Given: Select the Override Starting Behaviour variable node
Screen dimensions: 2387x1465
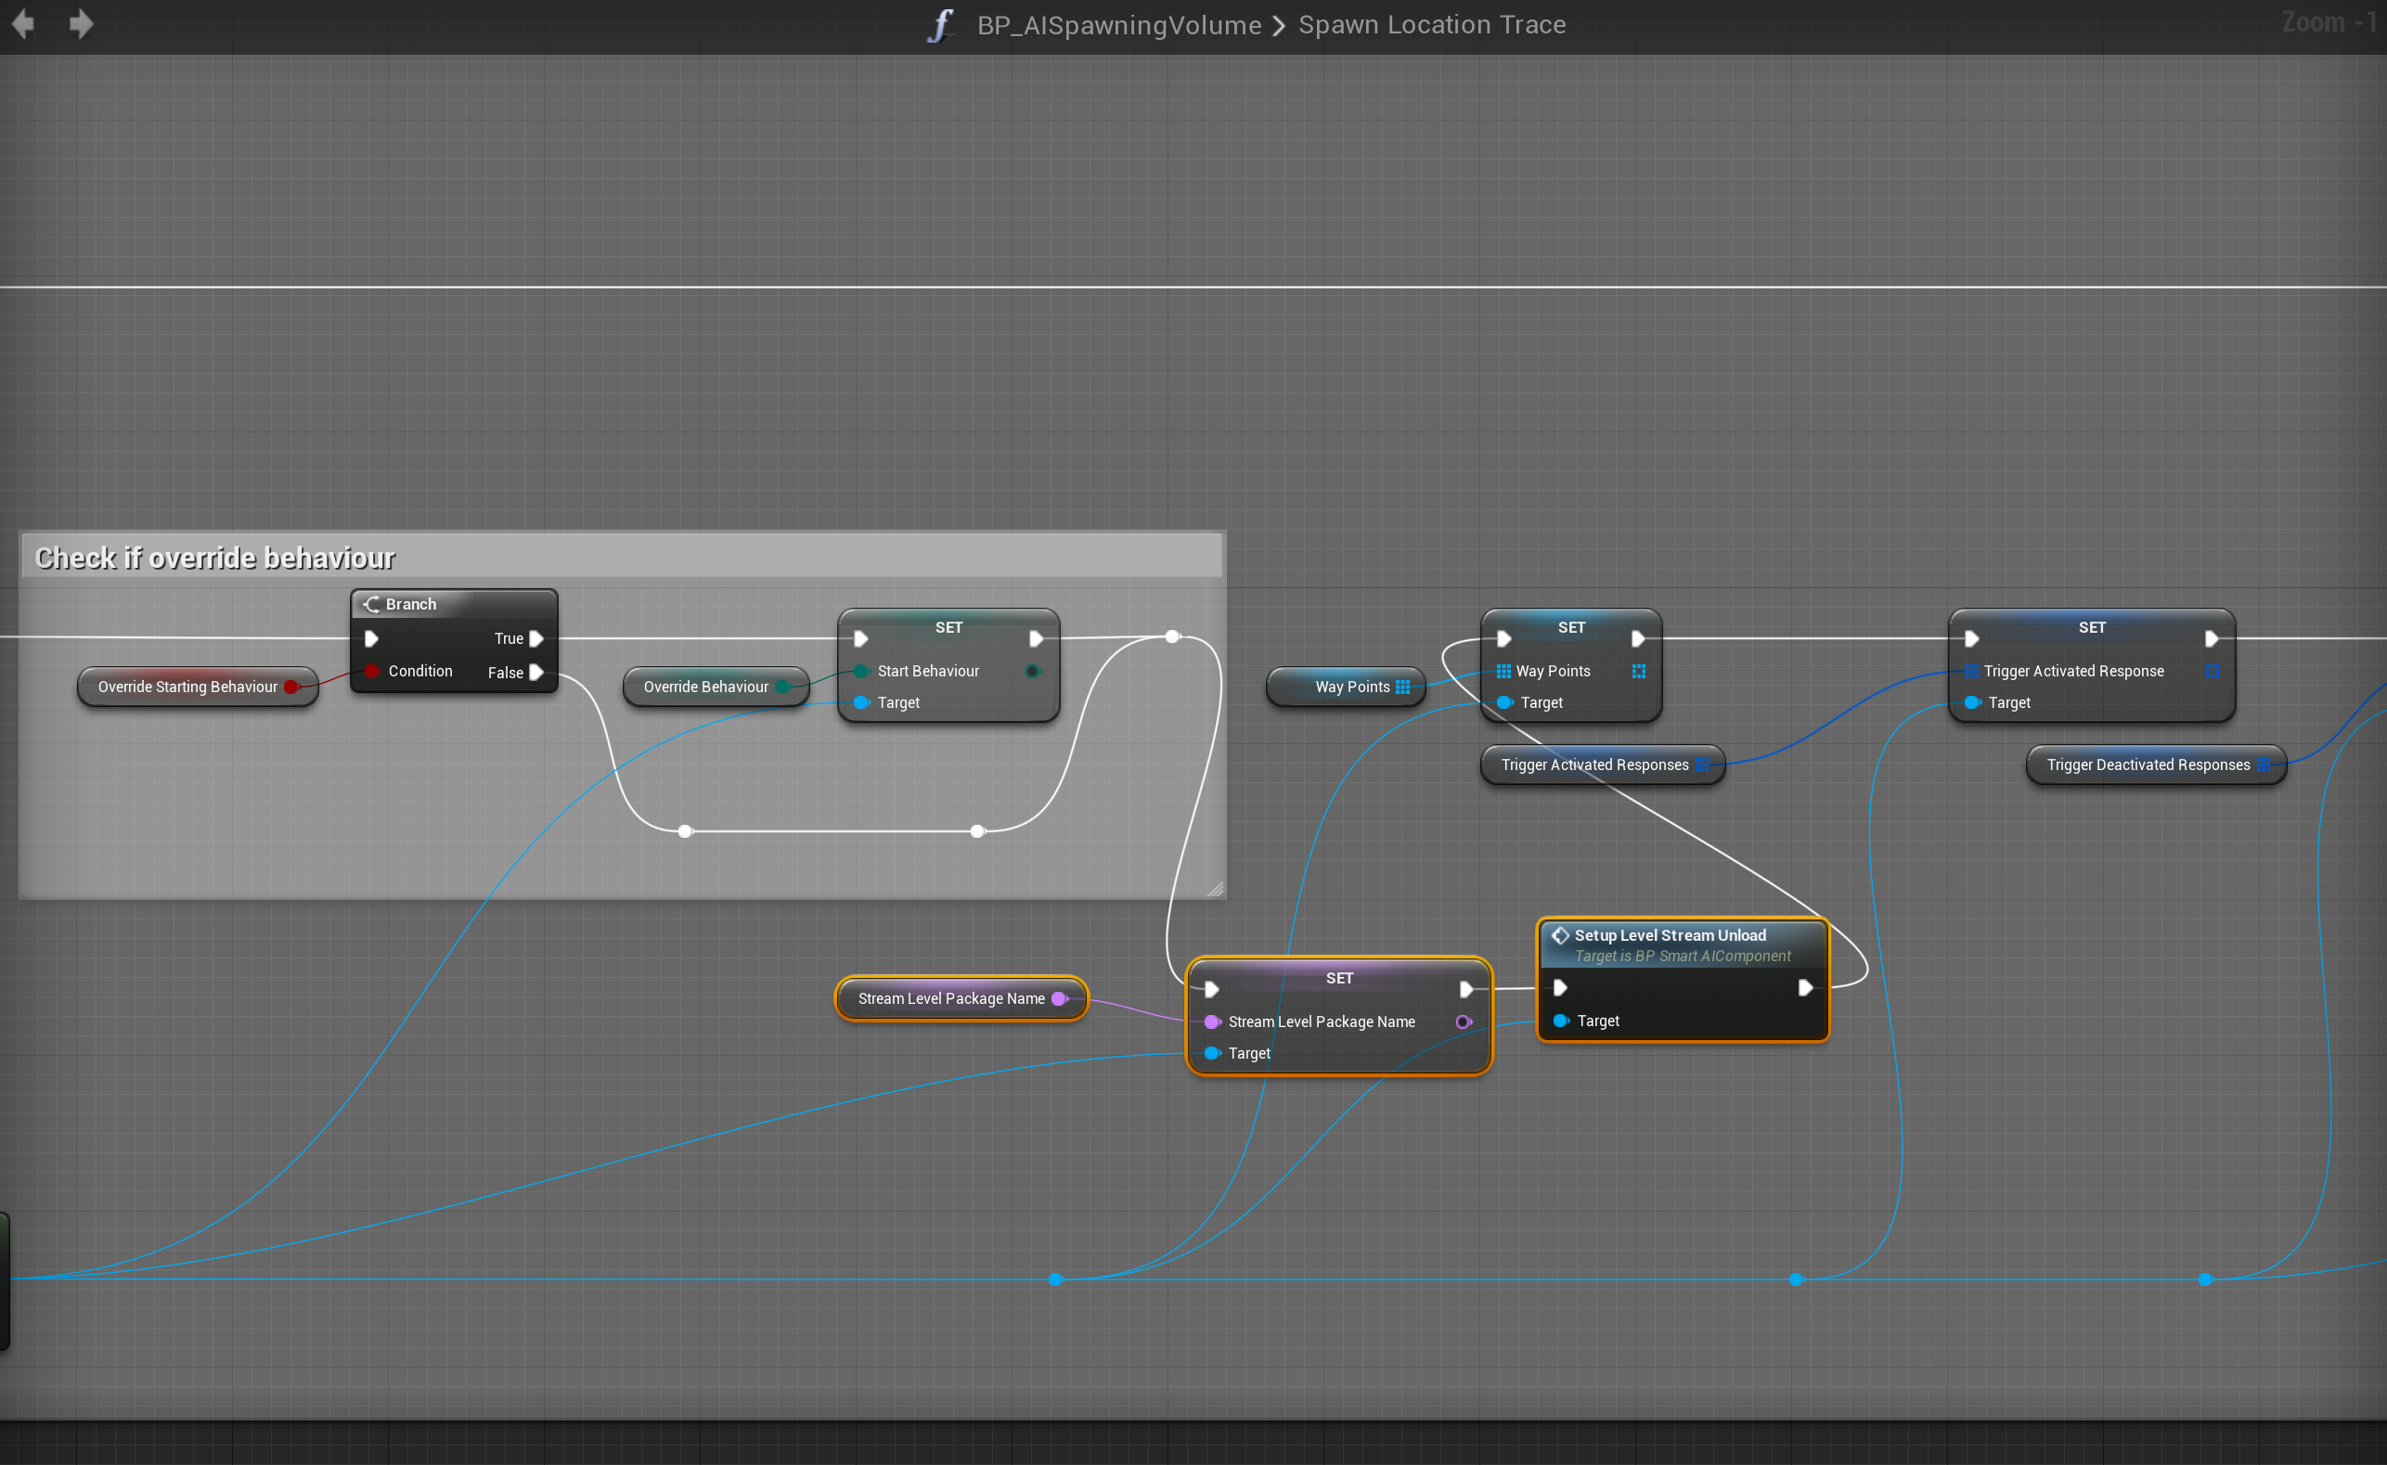Looking at the screenshot, I should point(187,687).
